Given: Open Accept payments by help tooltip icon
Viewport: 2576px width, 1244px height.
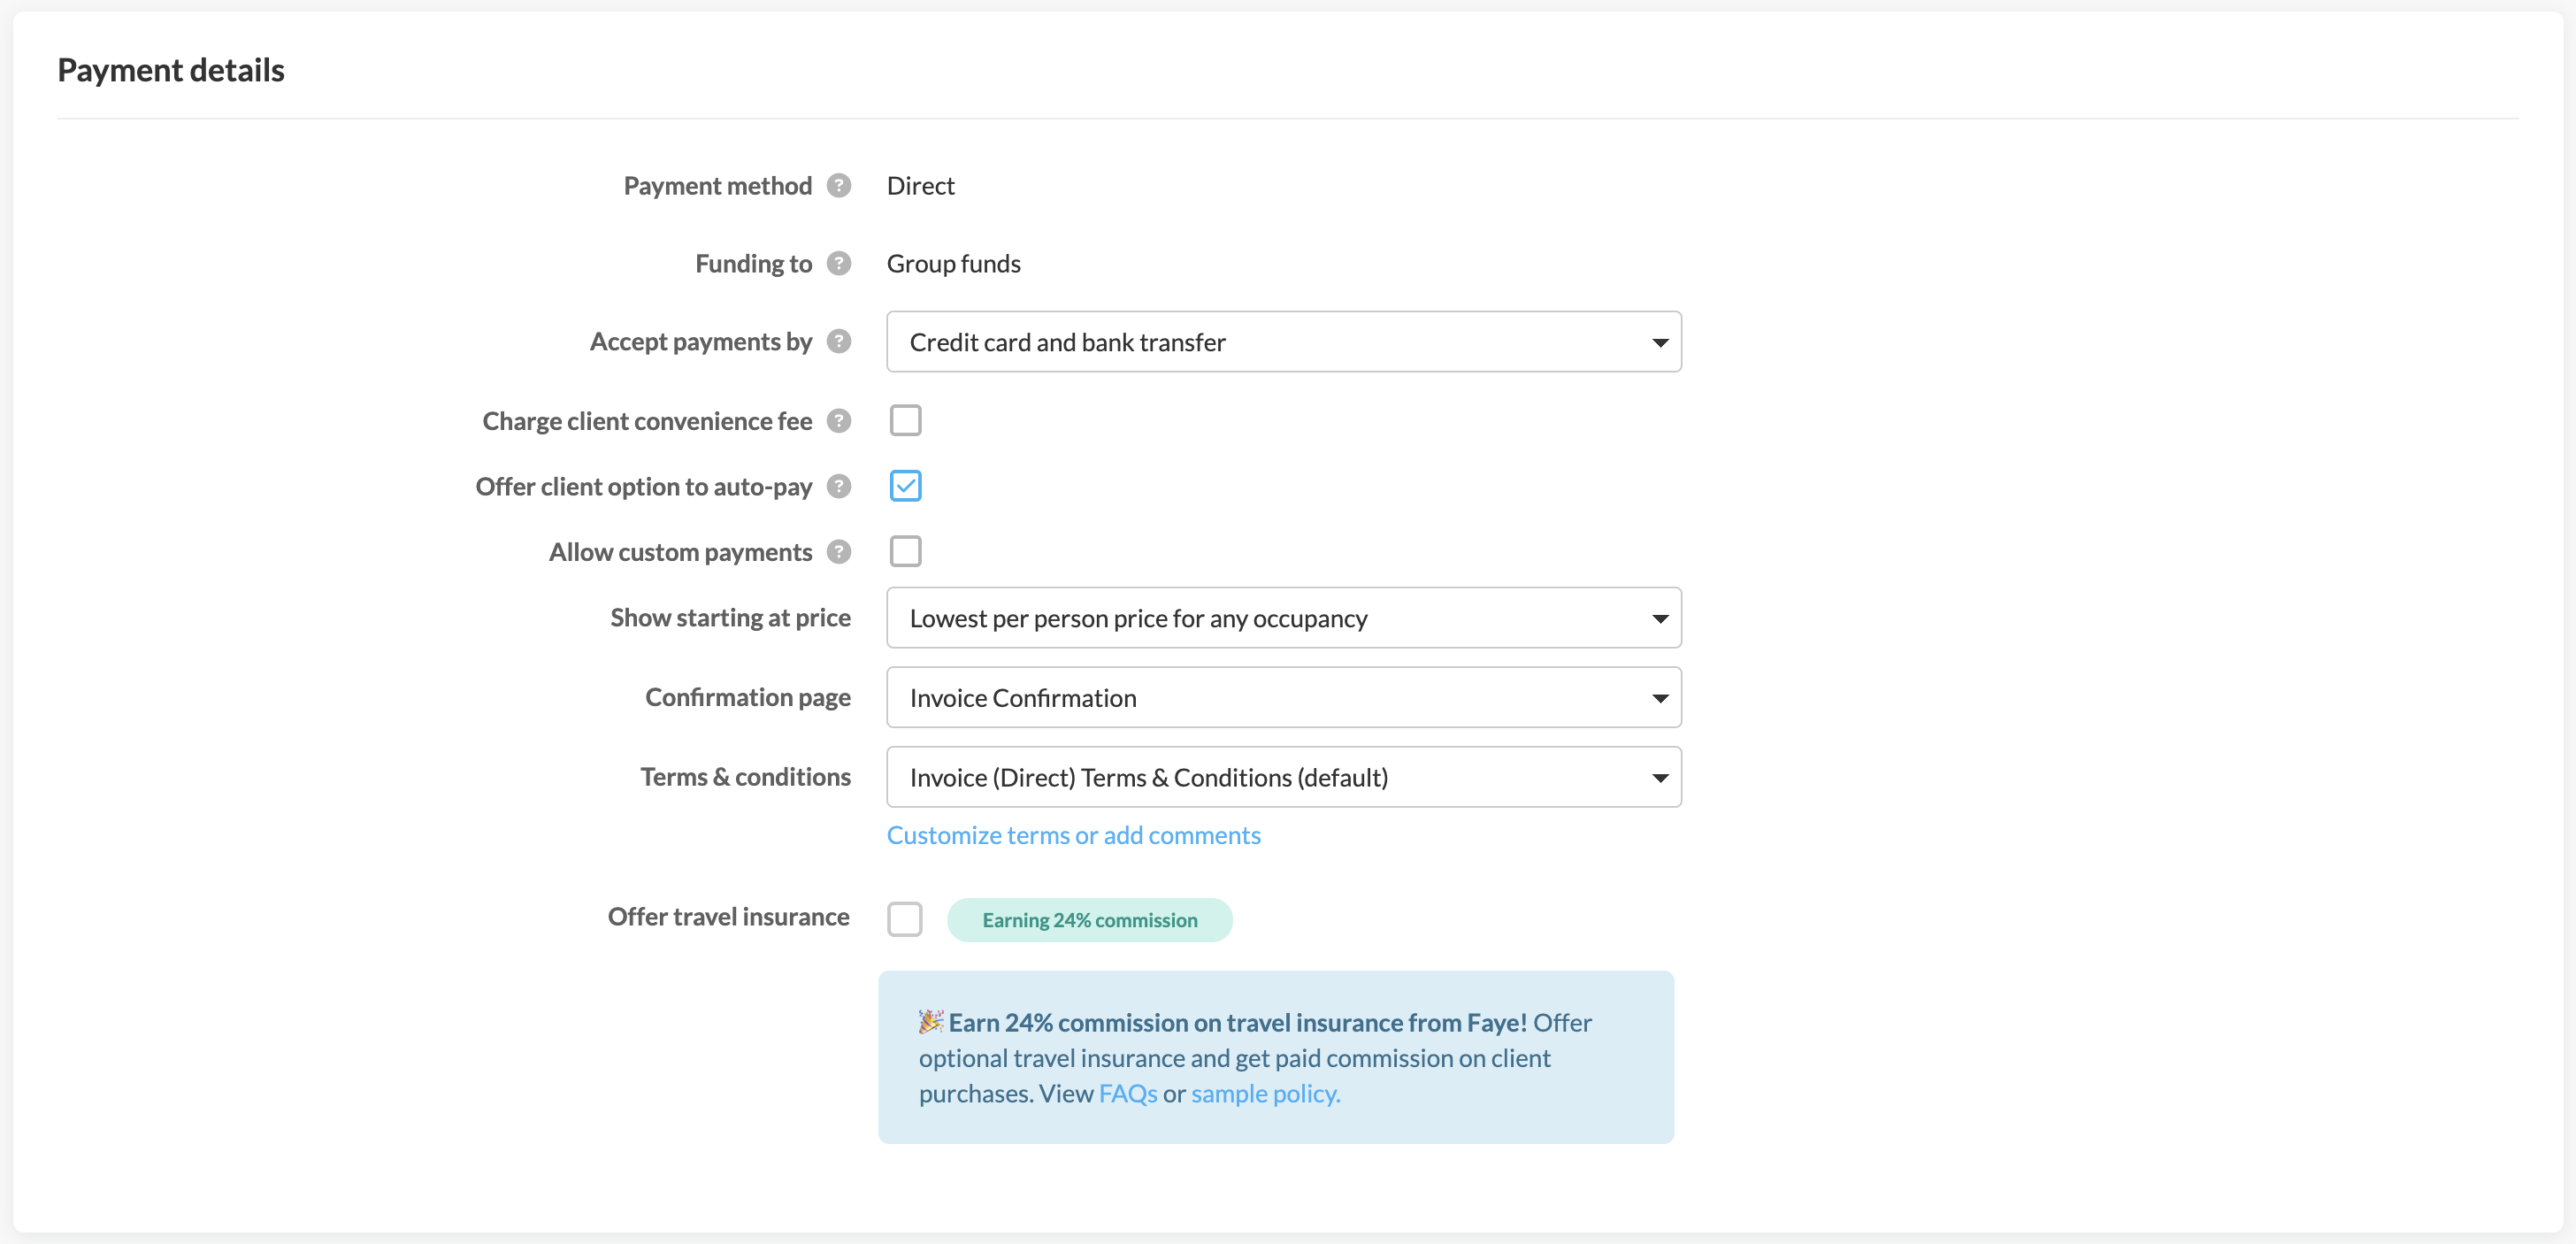Looking at the screenshot, I should [839, 342].
